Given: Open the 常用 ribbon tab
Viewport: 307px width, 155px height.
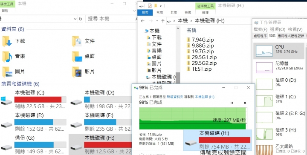Looking at the screenshot, I should click(160, 12).
